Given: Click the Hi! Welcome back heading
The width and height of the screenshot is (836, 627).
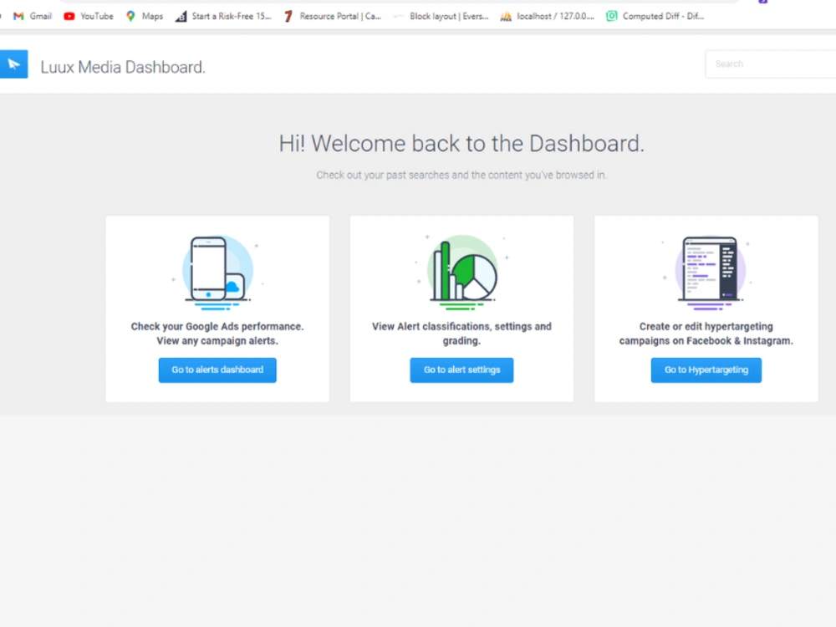Looking at the screenshot, I should [461, 144].
